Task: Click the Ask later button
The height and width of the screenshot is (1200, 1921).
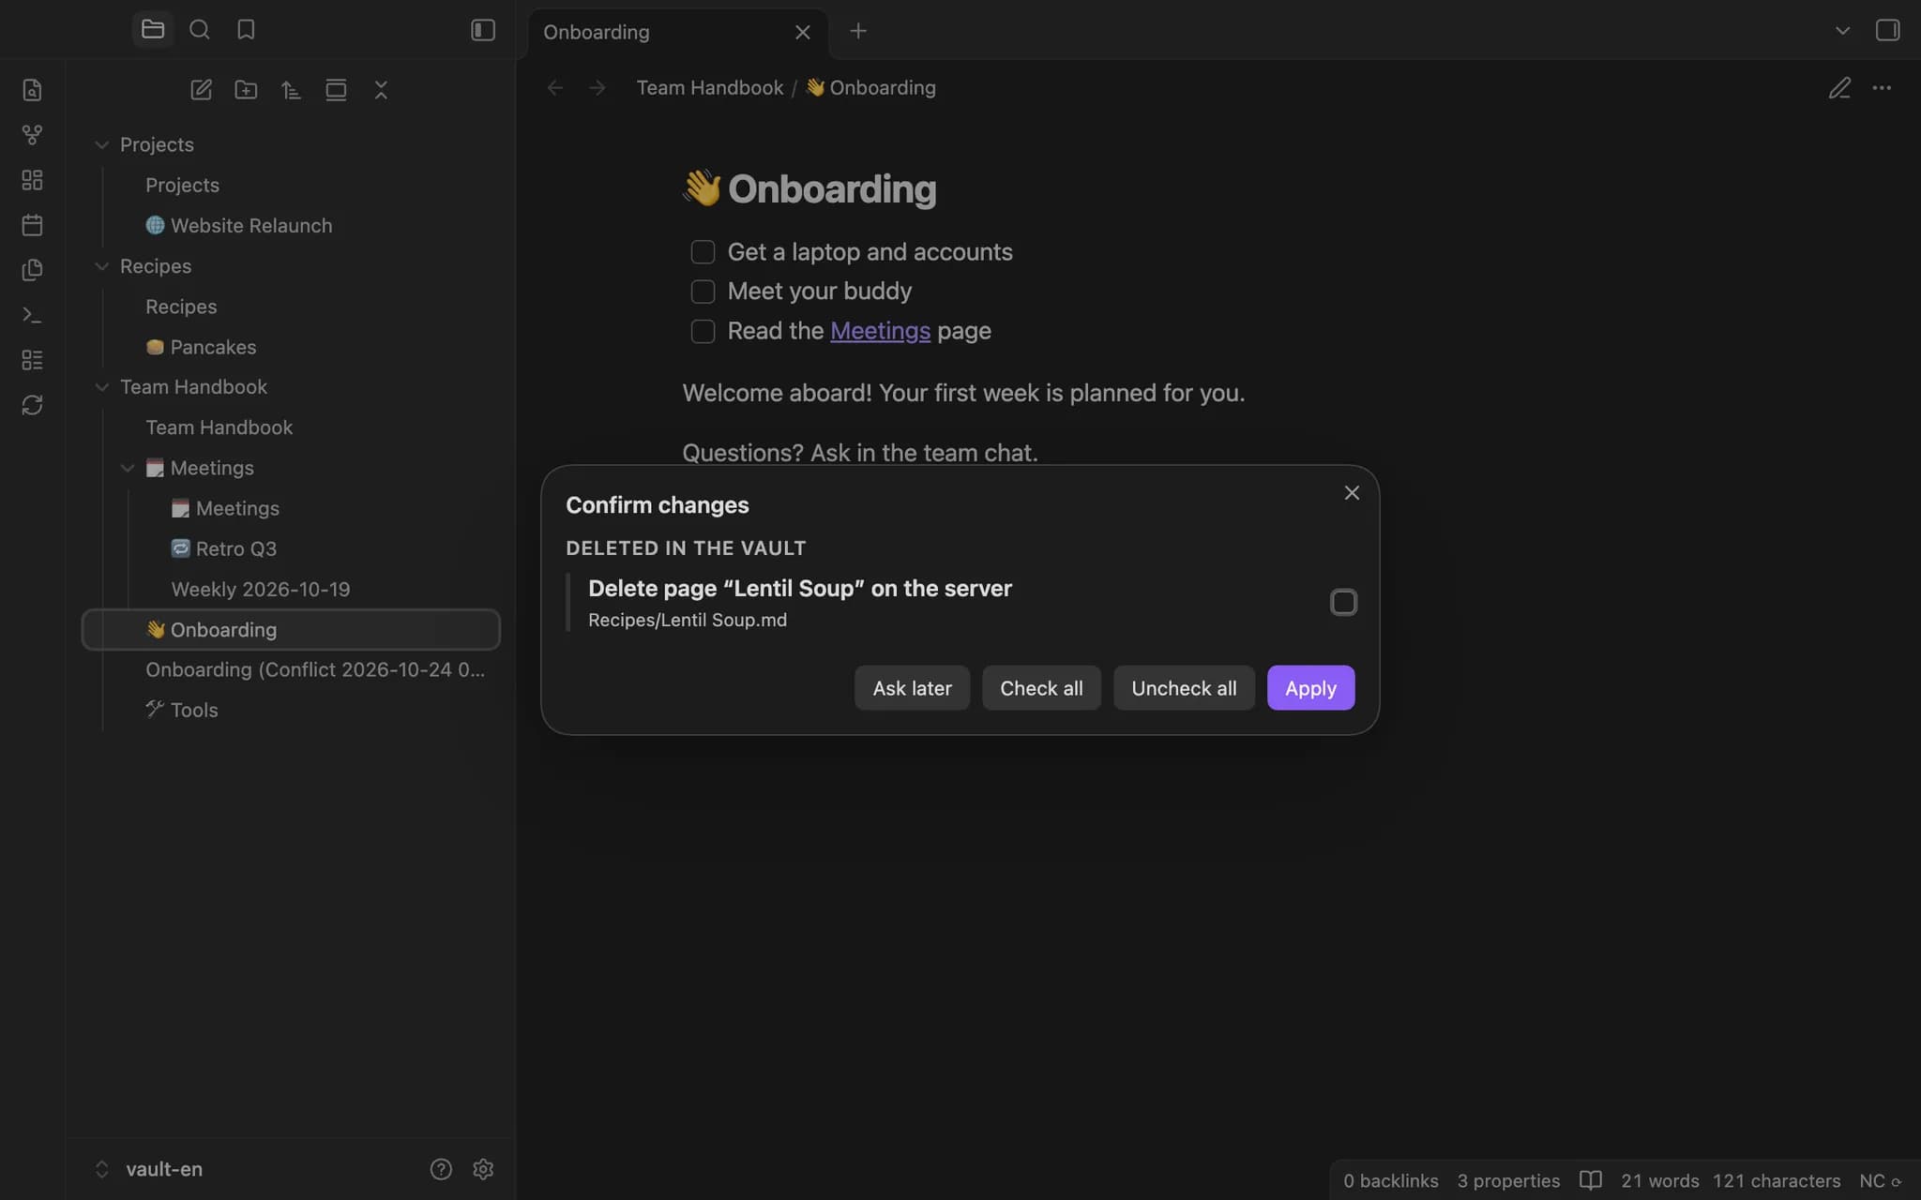Action: pos(912,688)
